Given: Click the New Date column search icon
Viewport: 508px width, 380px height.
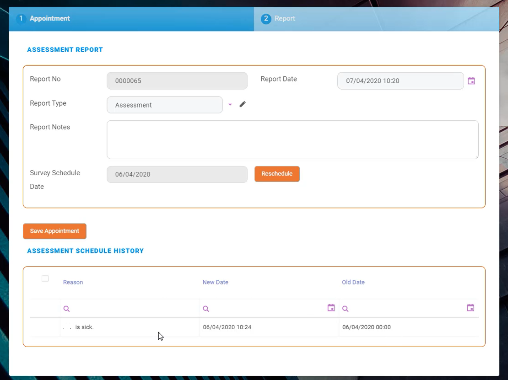Looking at the screenshot, I should pyautogui.click(x=206, y=309).
